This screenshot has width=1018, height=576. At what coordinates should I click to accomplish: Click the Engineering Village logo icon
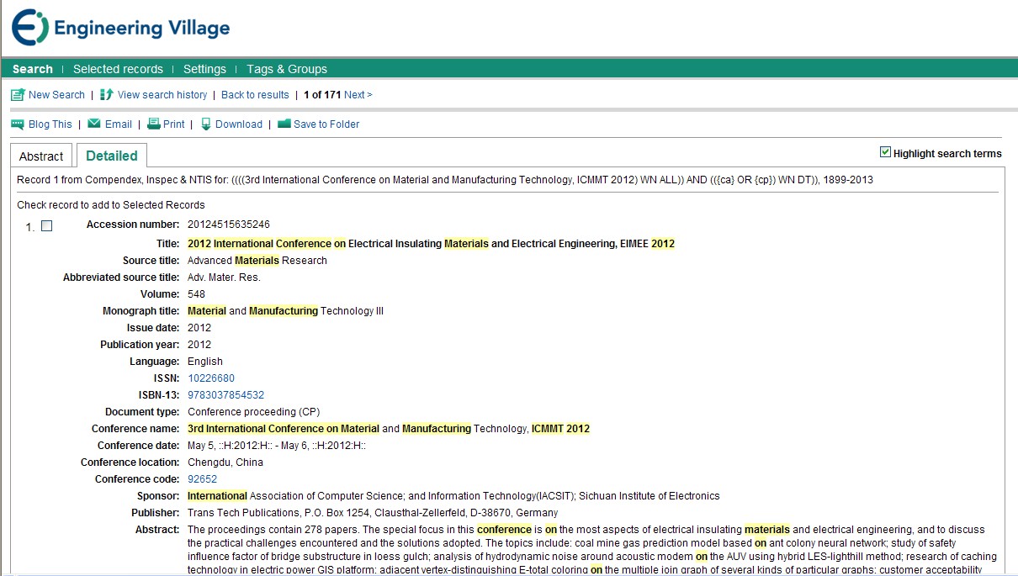30,28
